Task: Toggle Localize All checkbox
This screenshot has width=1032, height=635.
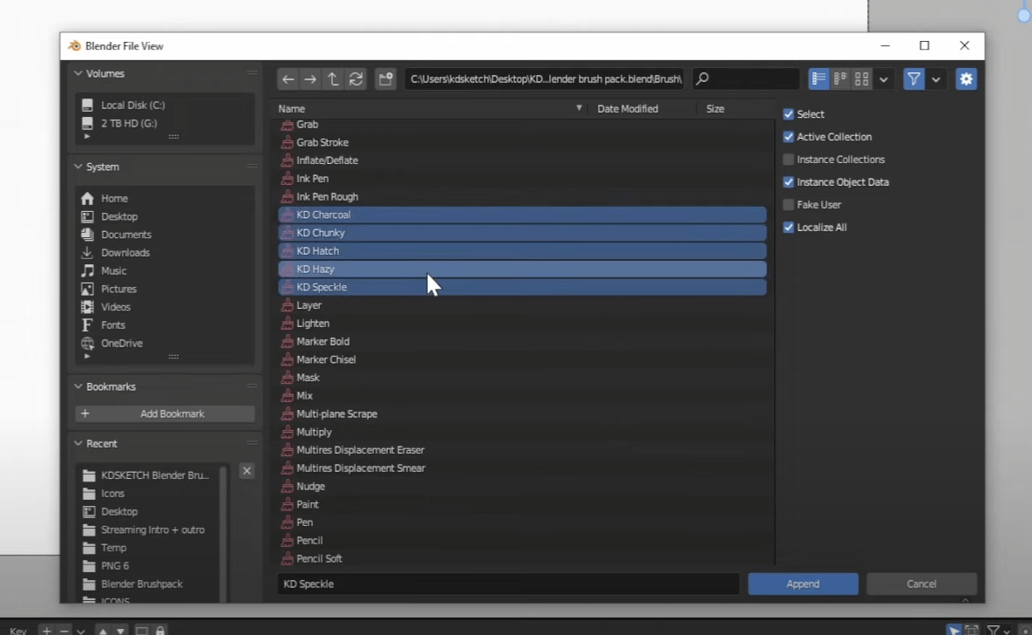Action: point(789,228)
